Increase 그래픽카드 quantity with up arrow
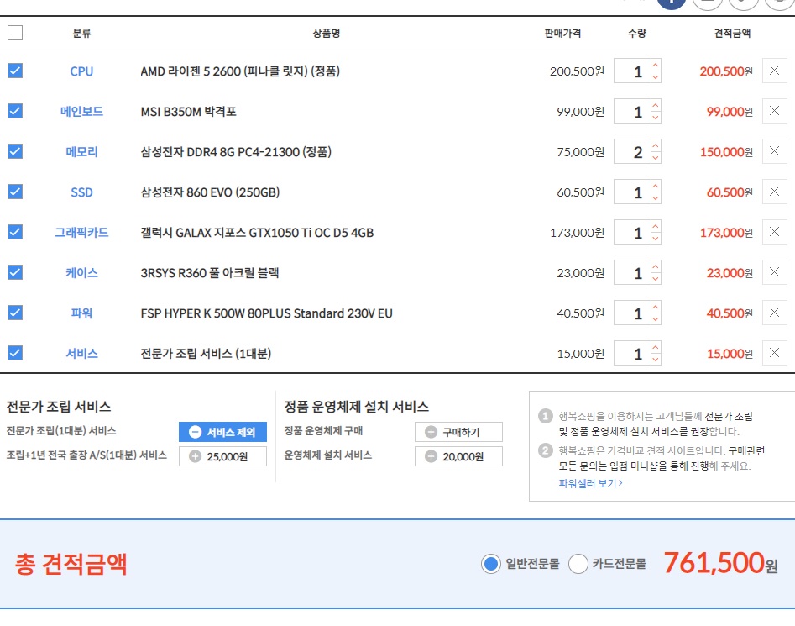 (656, 226)
